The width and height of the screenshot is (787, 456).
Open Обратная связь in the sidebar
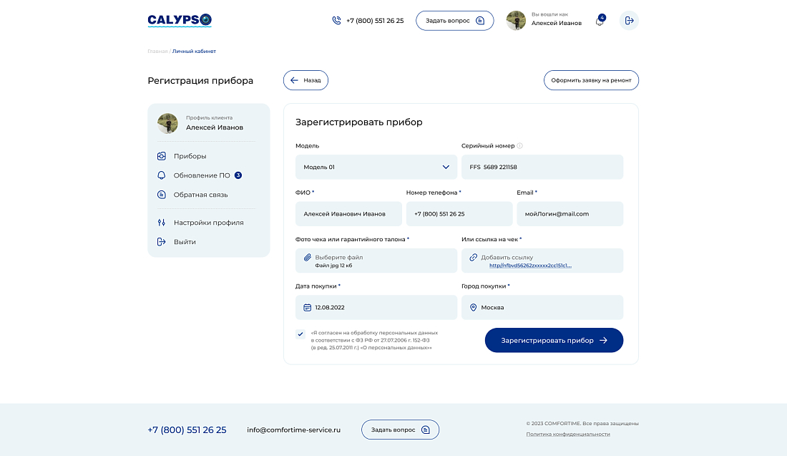[200, 194]
